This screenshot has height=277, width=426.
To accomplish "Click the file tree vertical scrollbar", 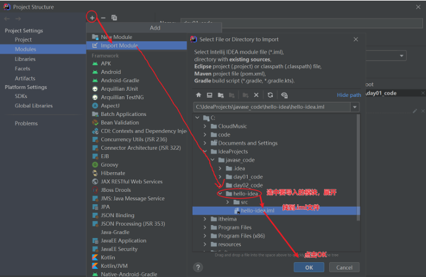I will (x=358, y=167).
